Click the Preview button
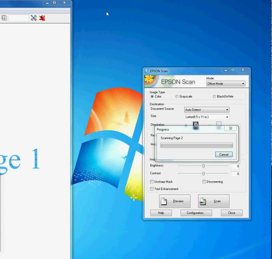Image resolution: width=272 pixels, height=259 pixels. [x=175, y=201]
